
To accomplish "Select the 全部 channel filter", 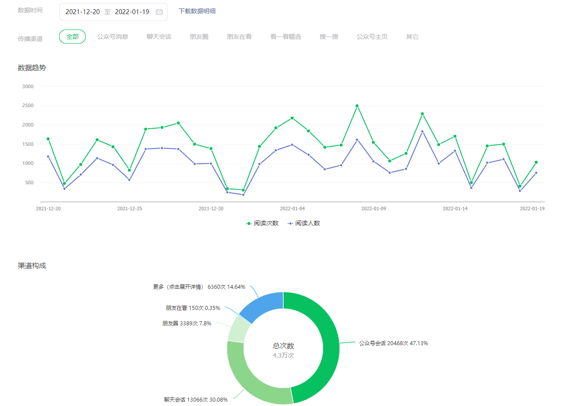I will pos(72,37).
